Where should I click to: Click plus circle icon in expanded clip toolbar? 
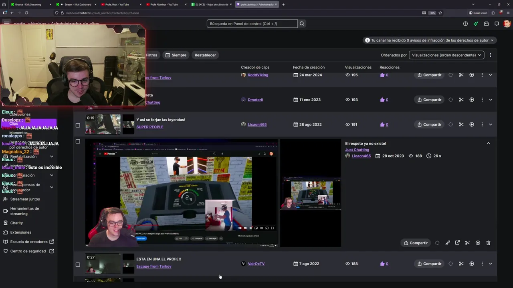coord(478,243)
